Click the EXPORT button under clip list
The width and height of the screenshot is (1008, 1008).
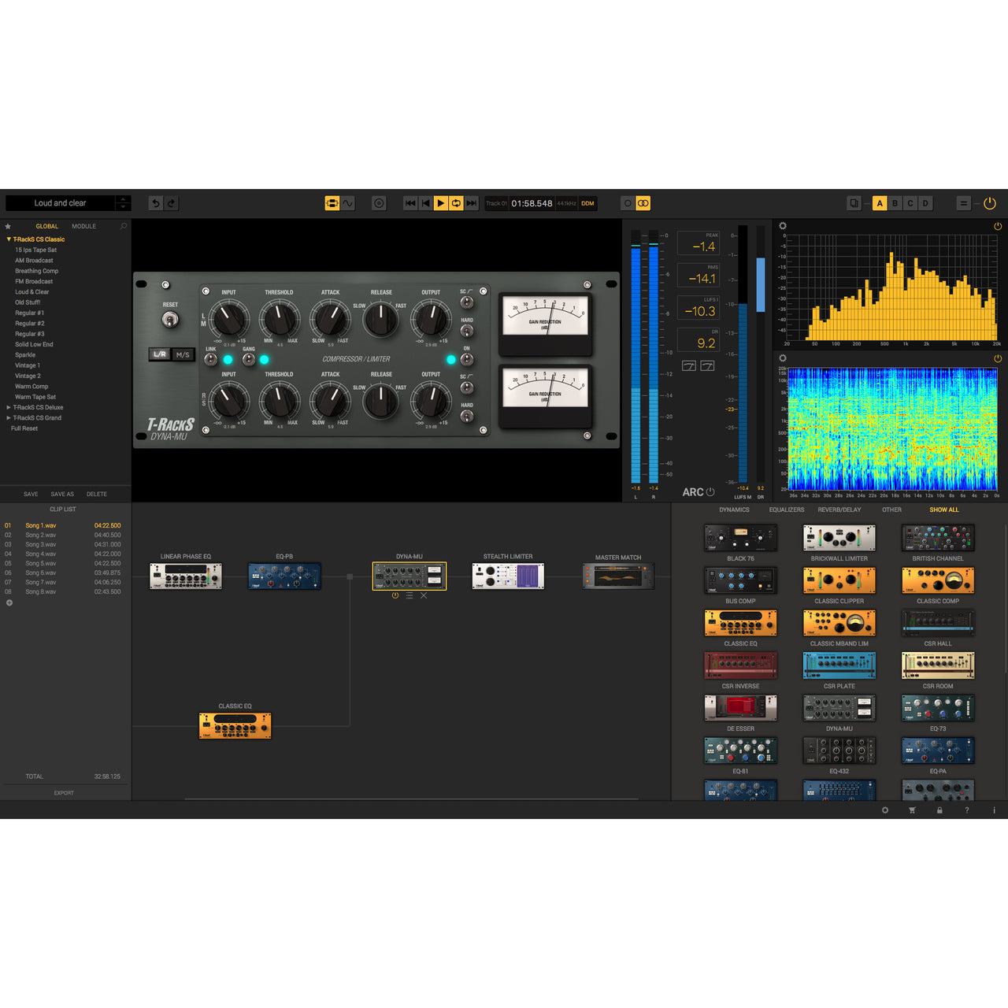pos(64,793)
